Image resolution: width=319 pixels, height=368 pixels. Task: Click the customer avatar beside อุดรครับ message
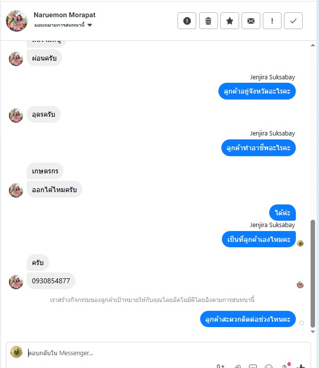[x=16, y=115]
